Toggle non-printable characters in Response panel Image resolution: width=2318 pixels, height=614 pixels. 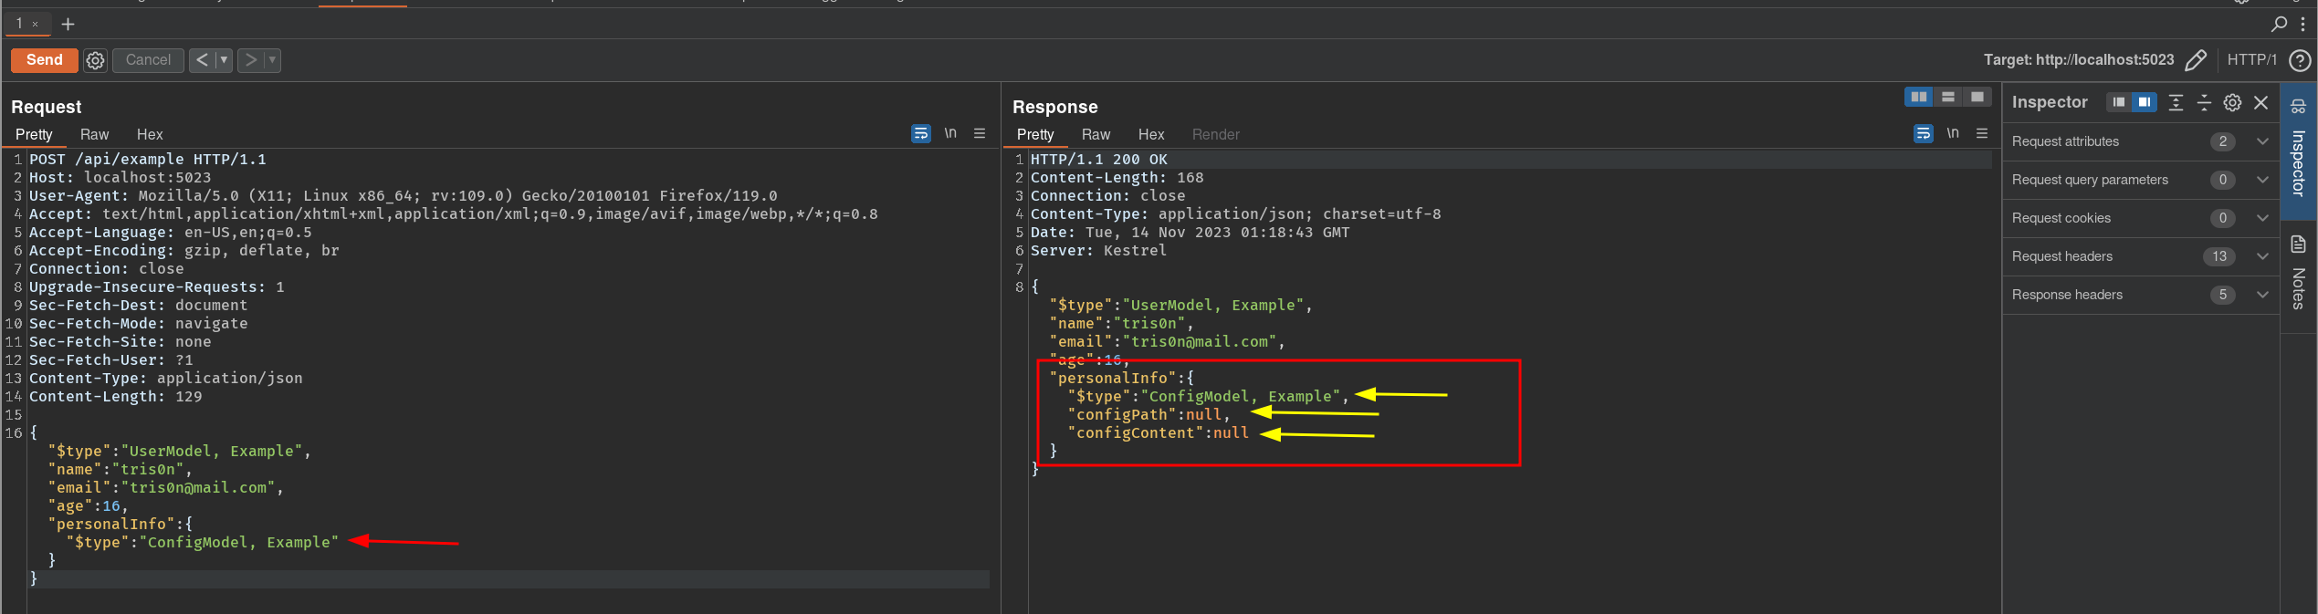1952,133
